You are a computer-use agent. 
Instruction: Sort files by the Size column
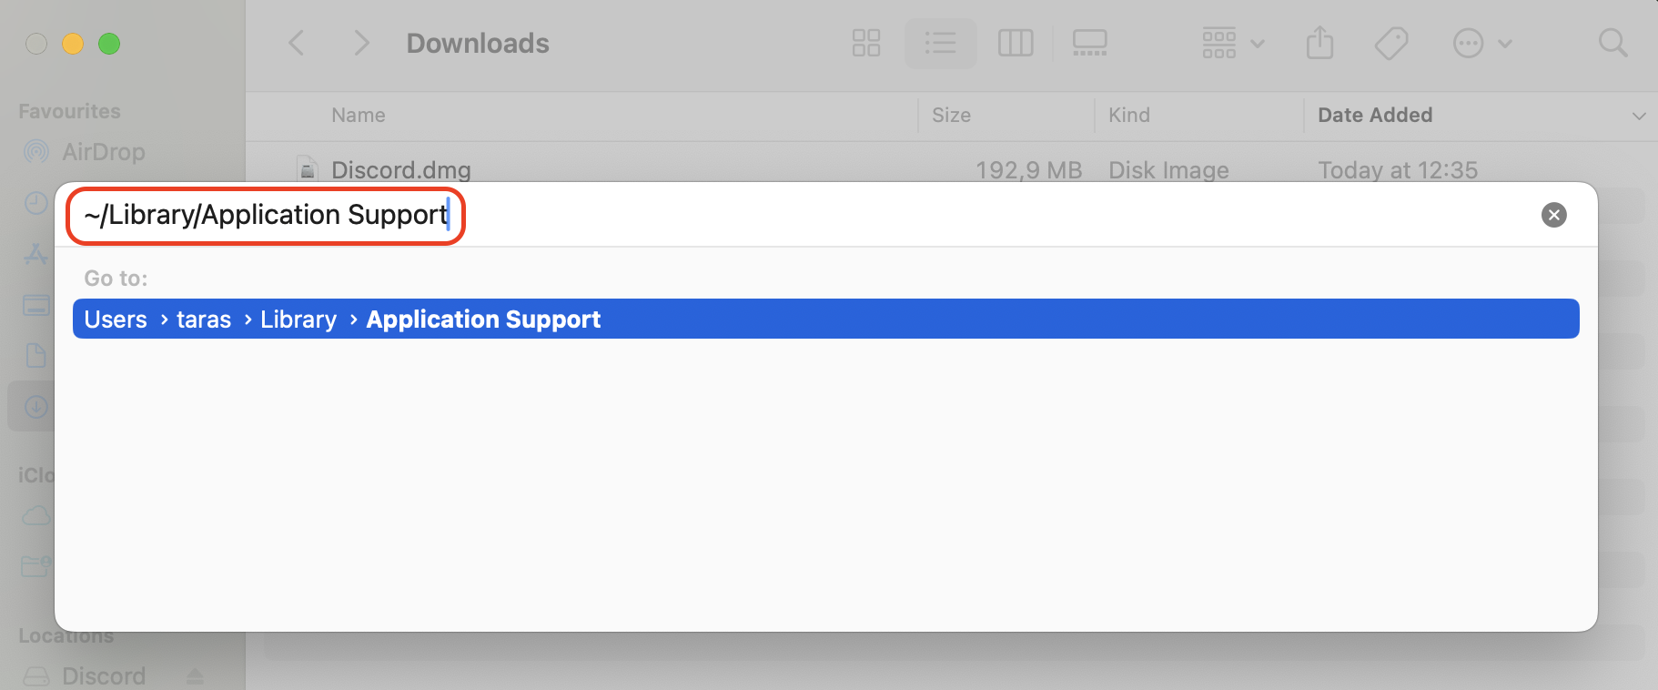(x=951, y=116)
